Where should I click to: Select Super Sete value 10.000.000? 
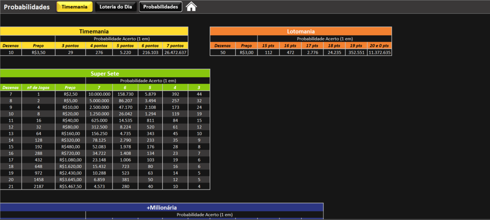pos(99,94)
